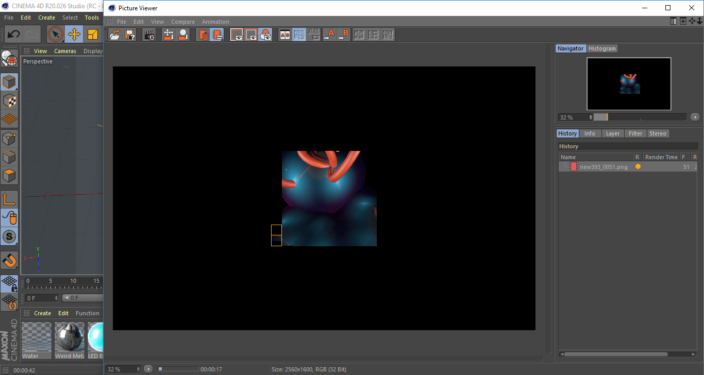Screen dimensions: 704x375
Task: Stop rendering with the clapperboard icon
Action: tap(149, 35)
